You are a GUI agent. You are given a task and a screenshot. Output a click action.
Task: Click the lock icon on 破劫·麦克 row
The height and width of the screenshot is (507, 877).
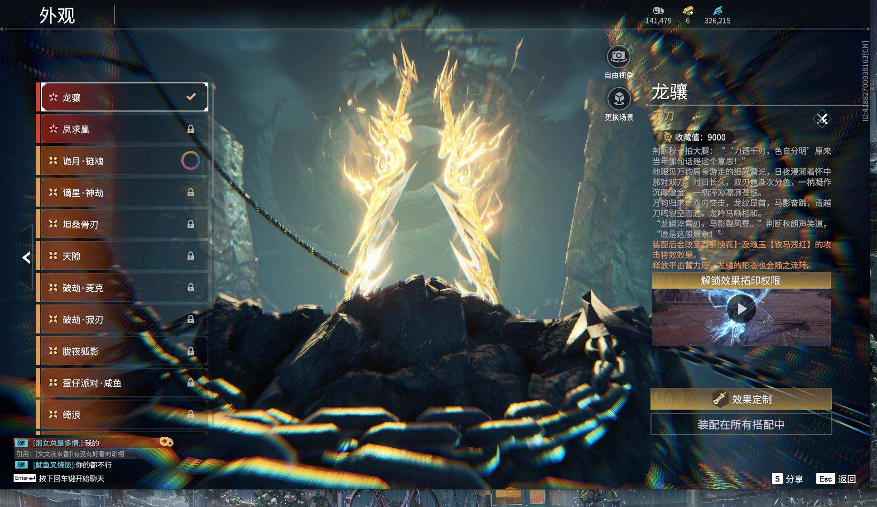[191, 288]
